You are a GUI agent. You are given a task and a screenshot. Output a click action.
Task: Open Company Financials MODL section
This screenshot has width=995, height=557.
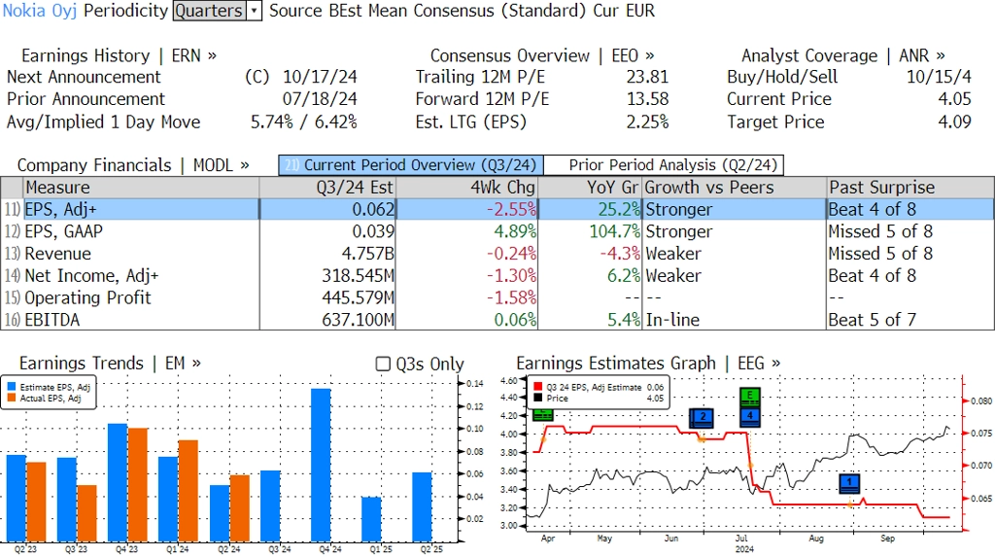[x=132, y=165]
